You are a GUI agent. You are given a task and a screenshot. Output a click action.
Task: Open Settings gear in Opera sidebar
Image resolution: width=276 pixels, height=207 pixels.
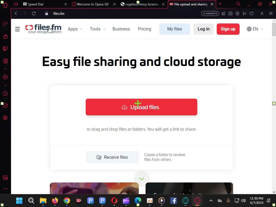click(5, 118)
